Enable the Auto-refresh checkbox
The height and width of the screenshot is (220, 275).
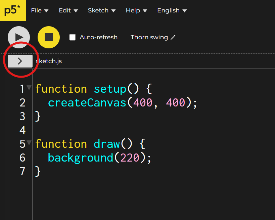73,37
